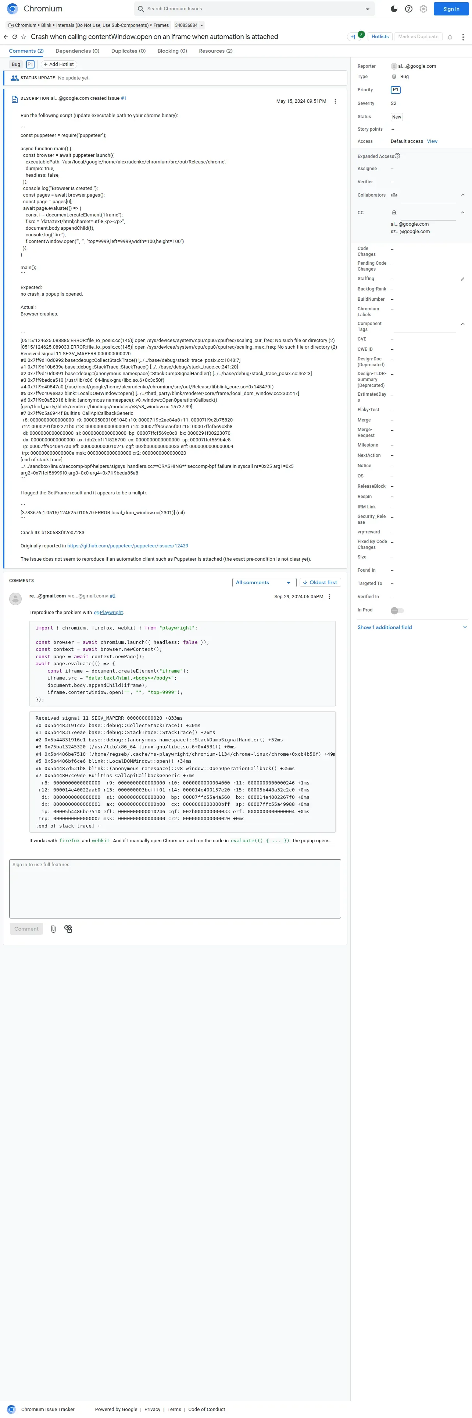Open the component breadcrumb path Chromium > Blink
Screen dimensions: 472x1418
click(x=89, y=25)
